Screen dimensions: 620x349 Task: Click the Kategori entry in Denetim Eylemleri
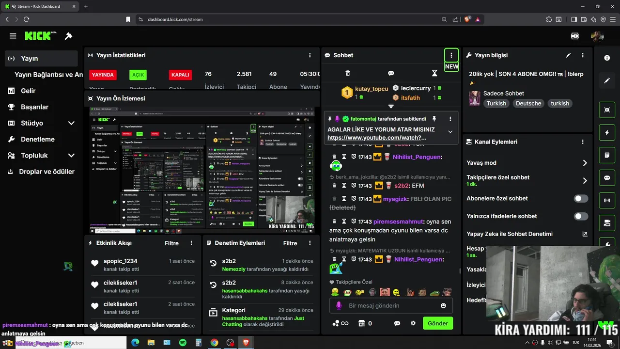click(x=262, y=317)
